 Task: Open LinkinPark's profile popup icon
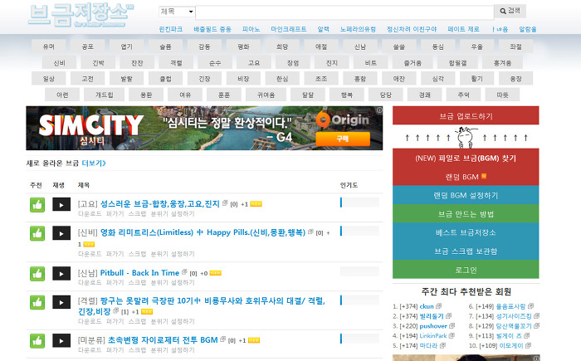pyautogui.click(x=452, y=335)
